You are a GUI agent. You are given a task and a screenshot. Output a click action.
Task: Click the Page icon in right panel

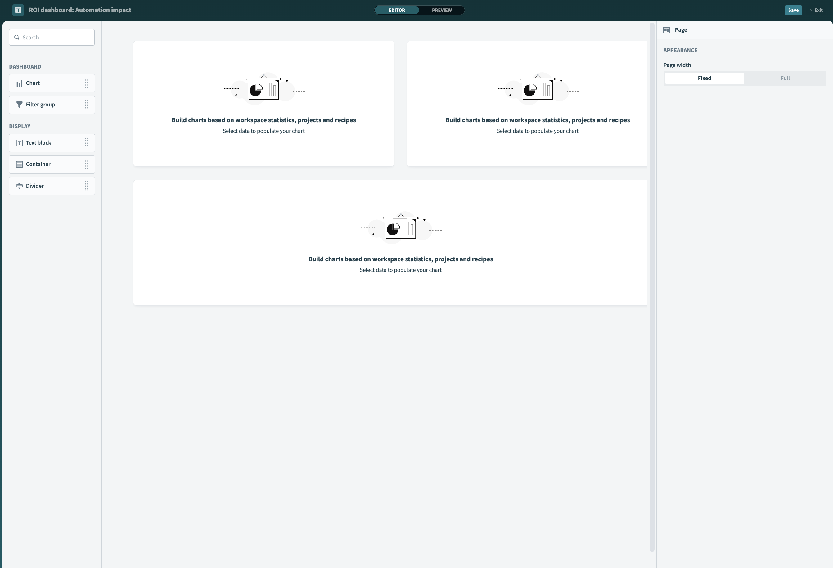point(666,30)
